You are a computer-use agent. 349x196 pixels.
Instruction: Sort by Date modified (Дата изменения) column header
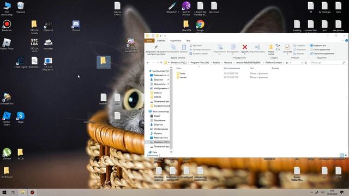point(232,68)
